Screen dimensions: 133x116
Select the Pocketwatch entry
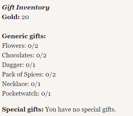click(26, 94)
